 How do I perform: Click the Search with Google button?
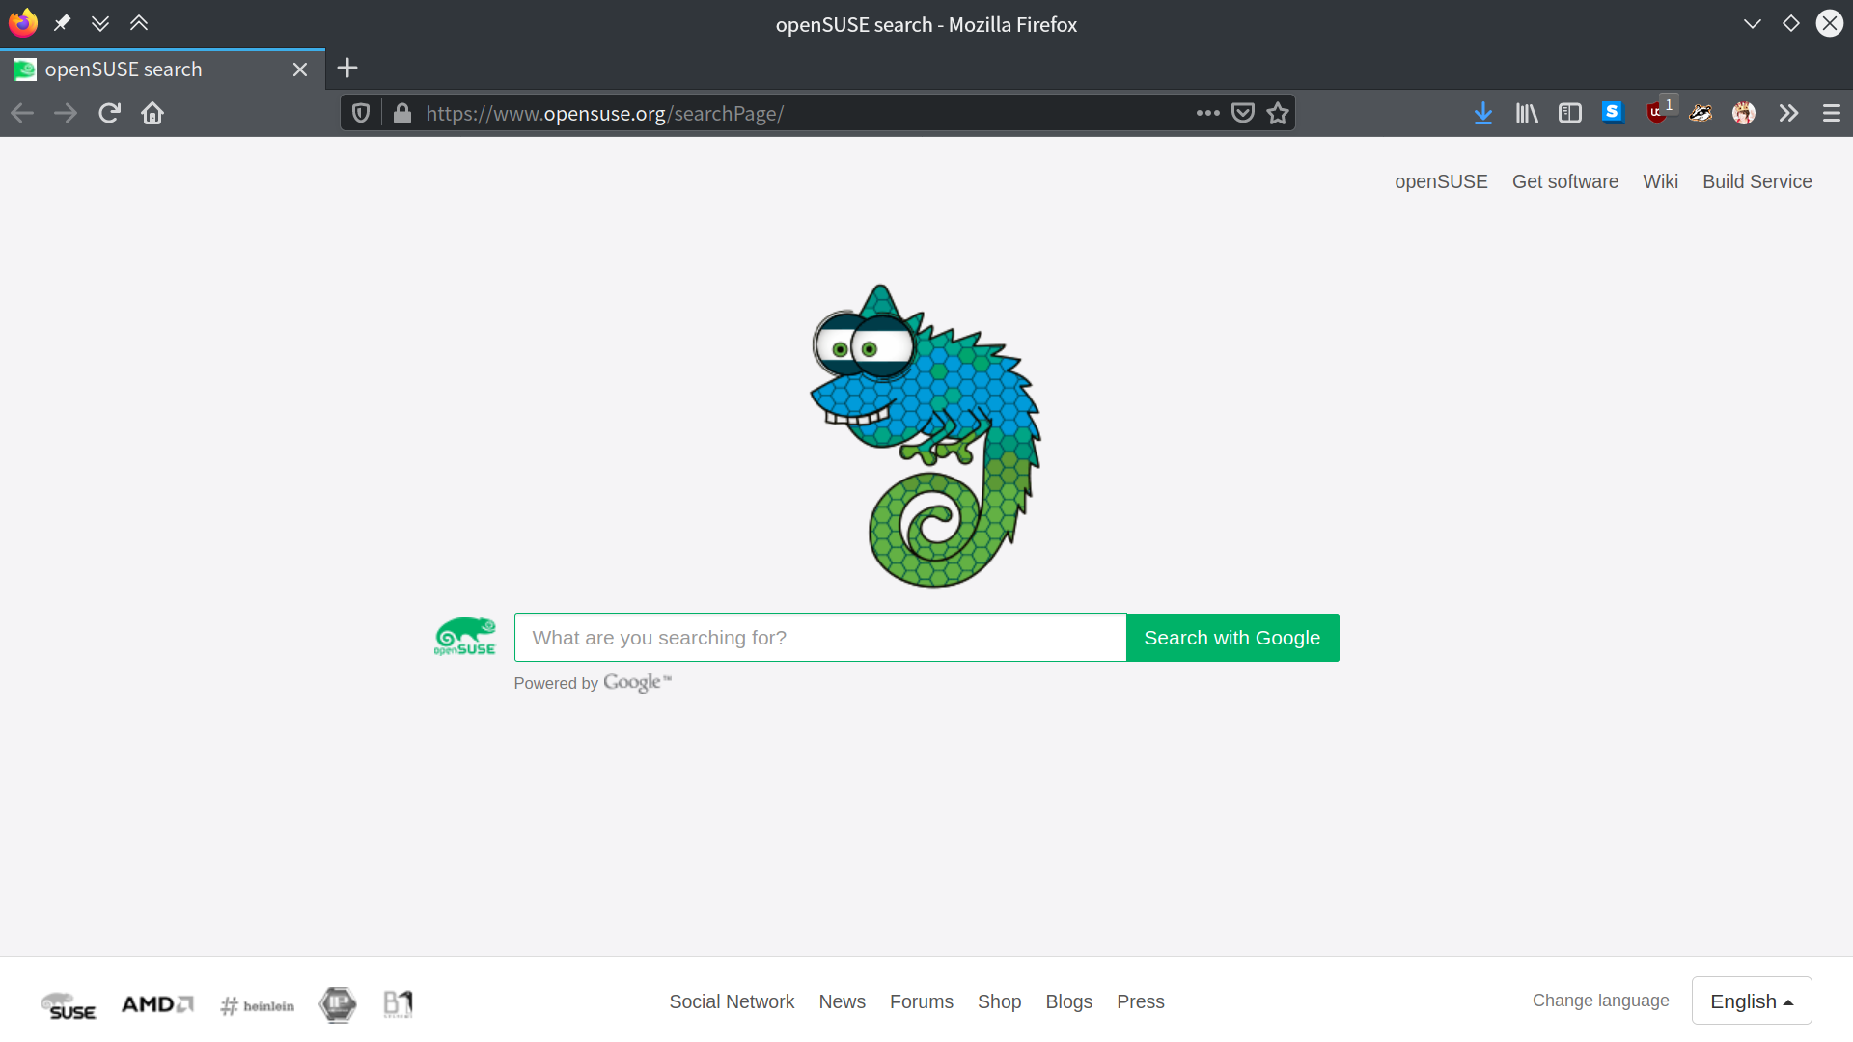[x=1231, y=636]
